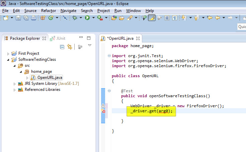The width and height of the screenshot is (246, 152).
Task: Click the Run External Tools icon
Action: point(100,18)
